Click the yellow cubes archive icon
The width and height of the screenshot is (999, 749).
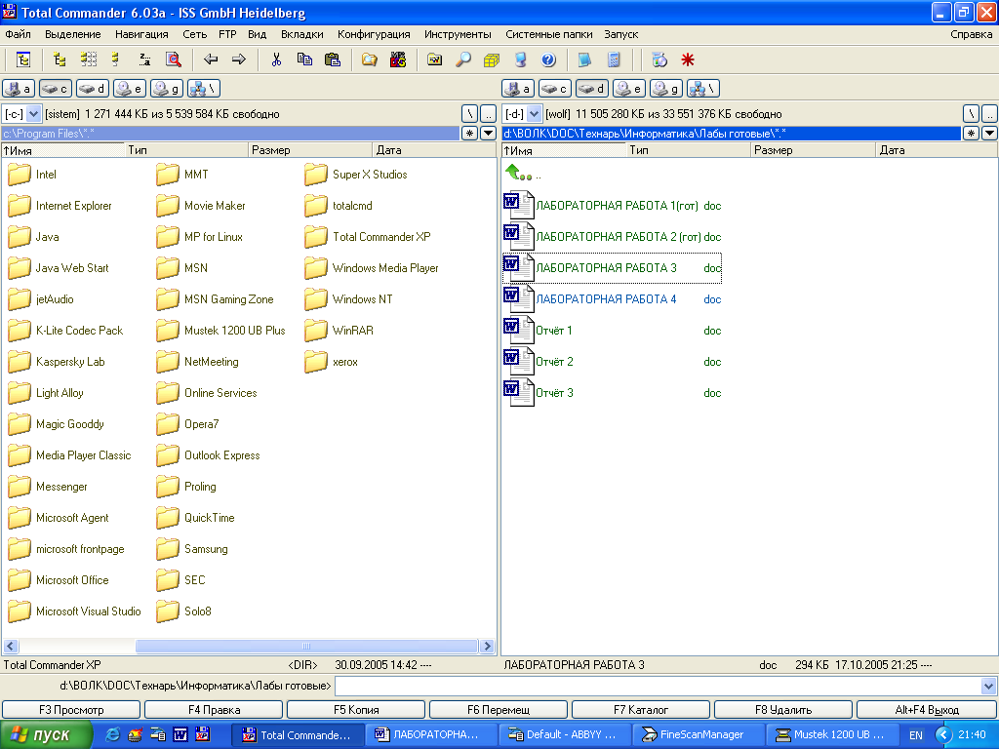(492, 59)
